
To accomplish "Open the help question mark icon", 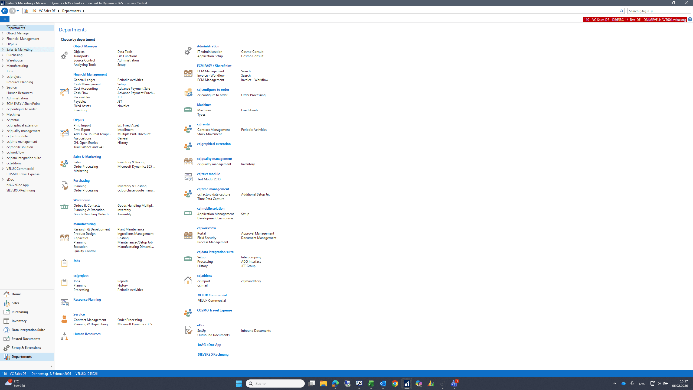I will (690, 19).
